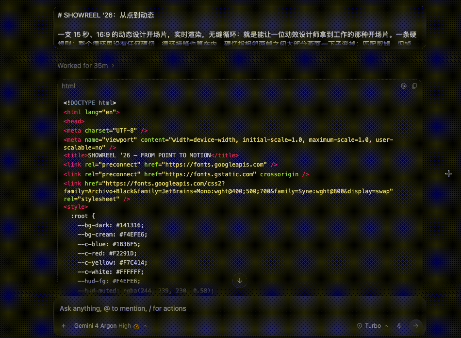Click the --bg-cream: #F4EFE6 line
This screenshot has height=338, width=461.
click(112, 235)
